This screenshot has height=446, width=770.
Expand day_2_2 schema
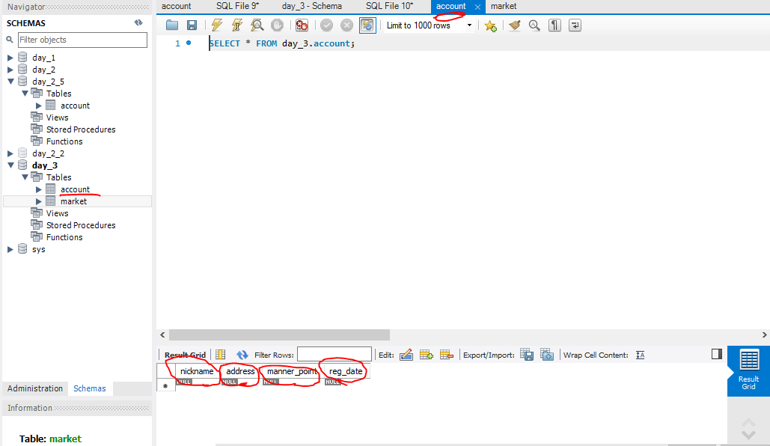click(10, 153)
